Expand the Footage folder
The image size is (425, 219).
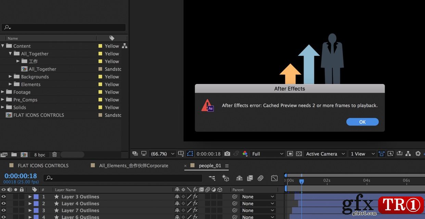[x=3, y=92]
